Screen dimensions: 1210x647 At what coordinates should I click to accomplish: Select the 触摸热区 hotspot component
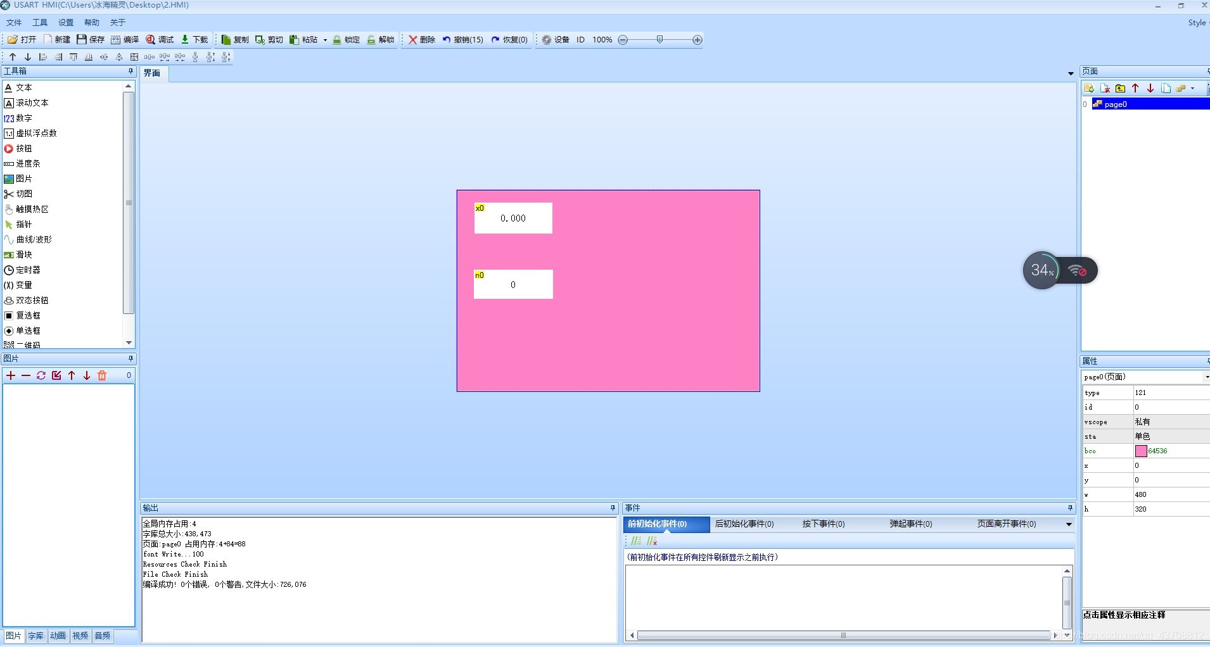[26, 209]
